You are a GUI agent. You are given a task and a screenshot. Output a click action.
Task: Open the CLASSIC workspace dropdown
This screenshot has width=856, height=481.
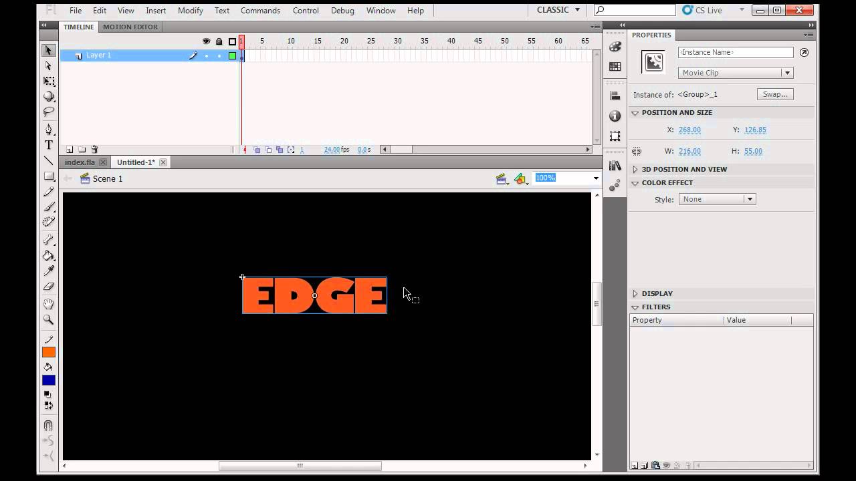click(558, 10)
